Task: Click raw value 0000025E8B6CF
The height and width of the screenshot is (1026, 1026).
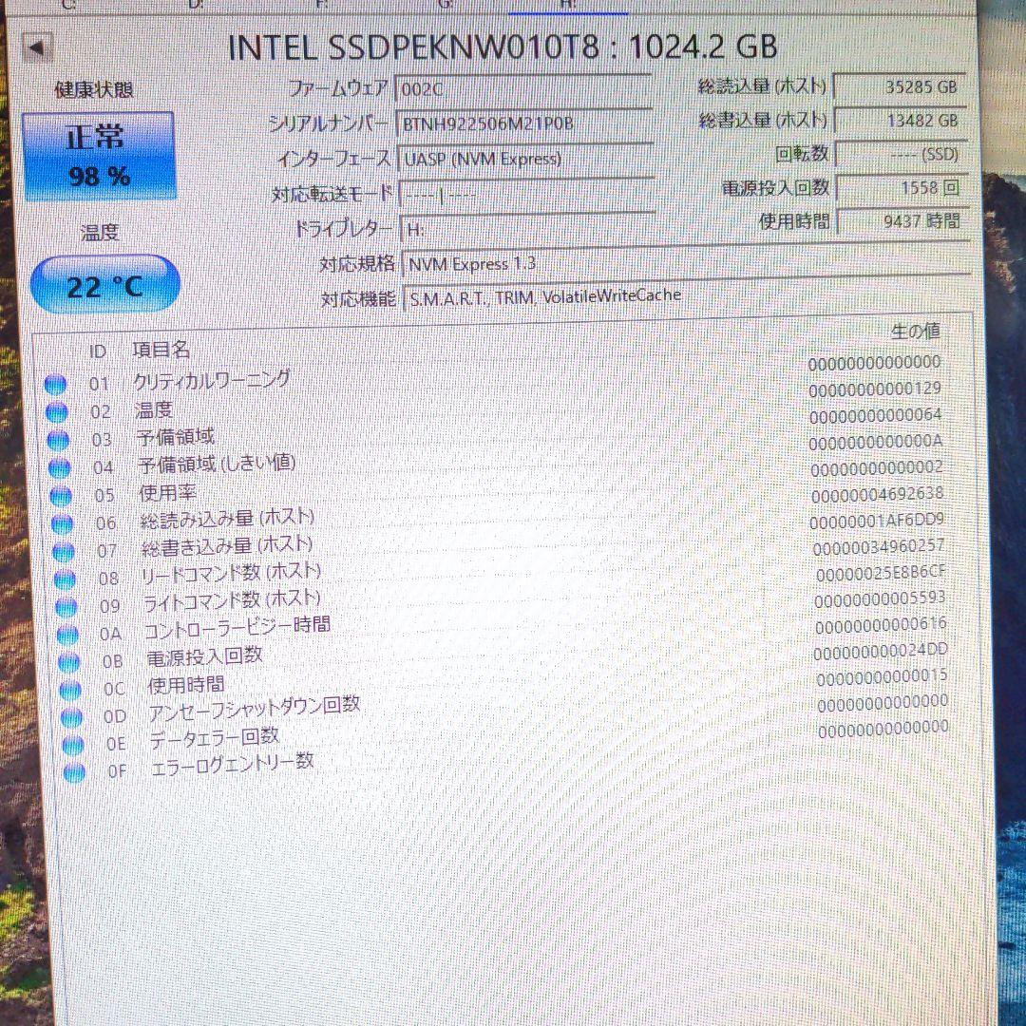Action: coord(881,573)
